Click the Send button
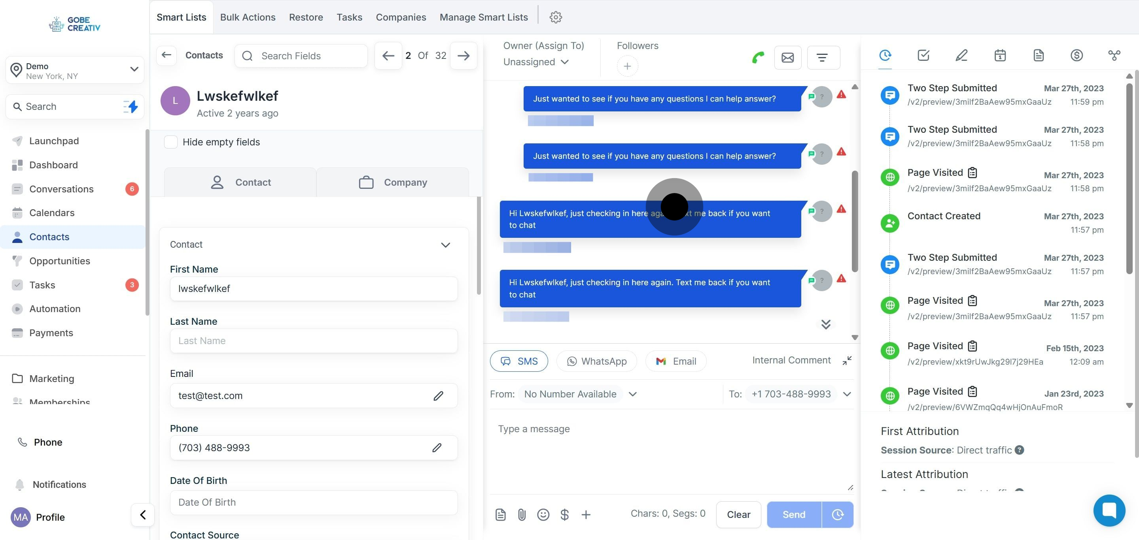Viewport: 1139px width, 540px height. (794, 514)
